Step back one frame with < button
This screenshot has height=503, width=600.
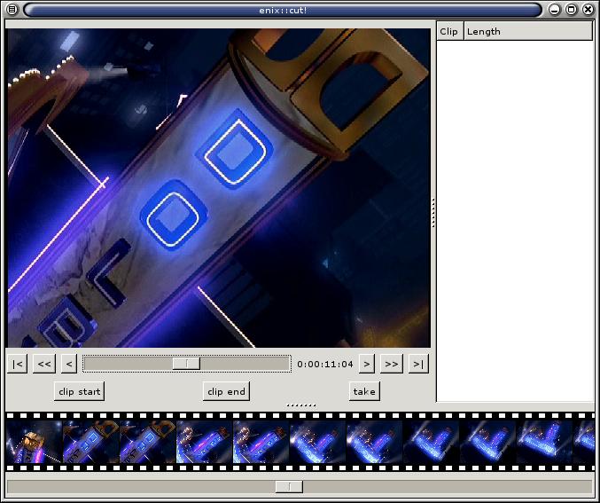(x=69, y=364)
